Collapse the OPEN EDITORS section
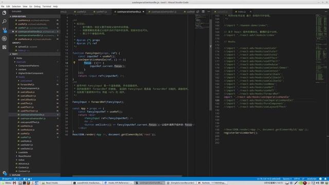329x185 pixels. click(34, 16)
